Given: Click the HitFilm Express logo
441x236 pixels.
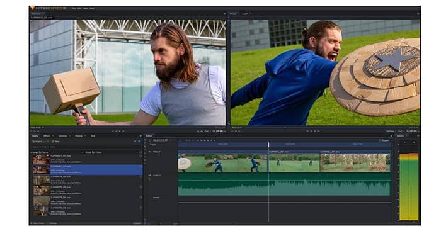Looking at the screenshot, I should click(48, 8).
